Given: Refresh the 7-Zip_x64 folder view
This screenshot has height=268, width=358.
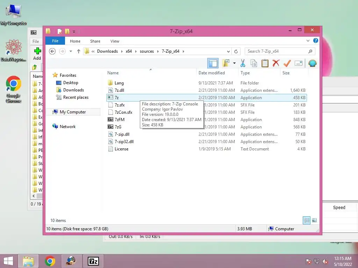Looking at the screenshot, I should pos(236,52).
